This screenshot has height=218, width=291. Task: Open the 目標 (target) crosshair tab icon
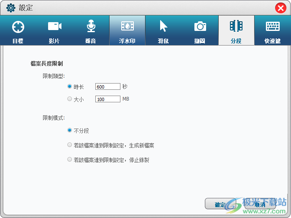[x=18, y=27]
